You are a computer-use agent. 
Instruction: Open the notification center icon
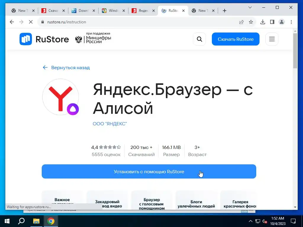coord(293,221)
